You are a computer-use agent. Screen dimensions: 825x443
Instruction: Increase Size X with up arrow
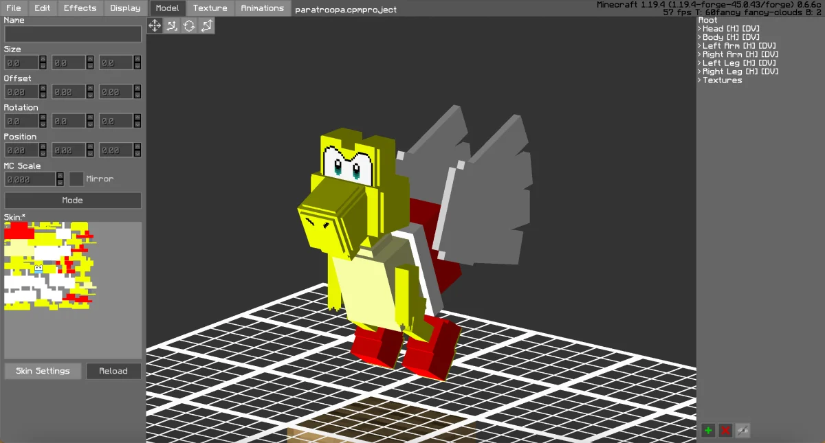pos(43,59)
